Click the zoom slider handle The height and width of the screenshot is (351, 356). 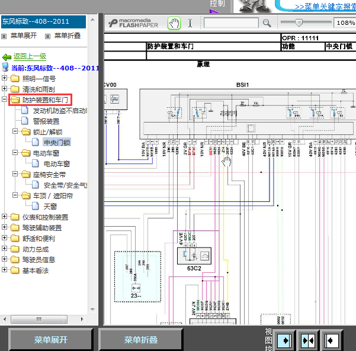299,22
